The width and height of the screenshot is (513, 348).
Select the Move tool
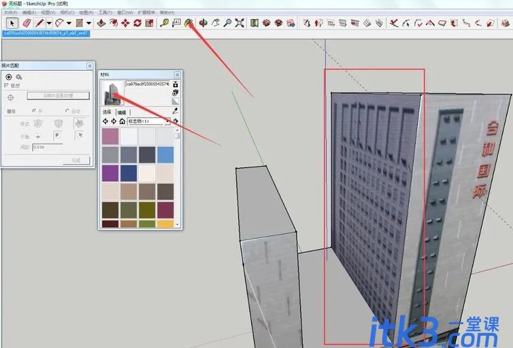(x=125, y=23)
